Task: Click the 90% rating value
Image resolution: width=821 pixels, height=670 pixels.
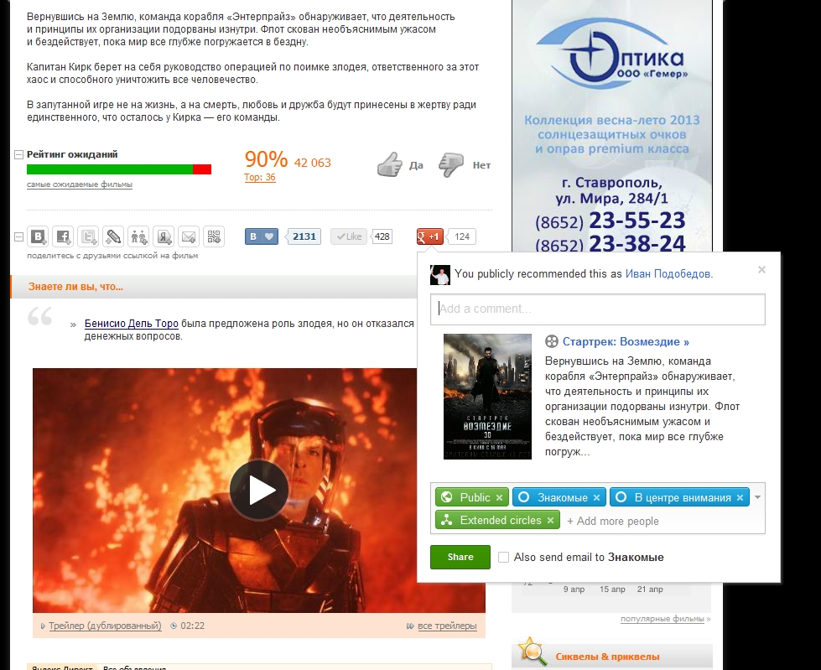Action: [x=266, y=159]
